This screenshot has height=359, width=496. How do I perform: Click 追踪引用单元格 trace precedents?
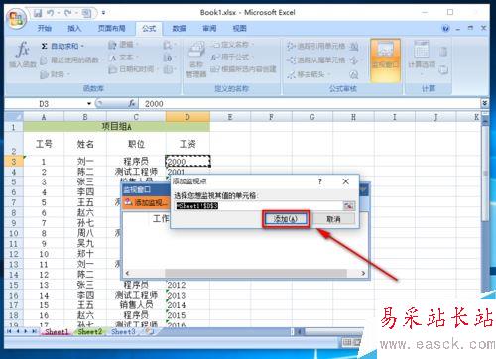[315, 46]
